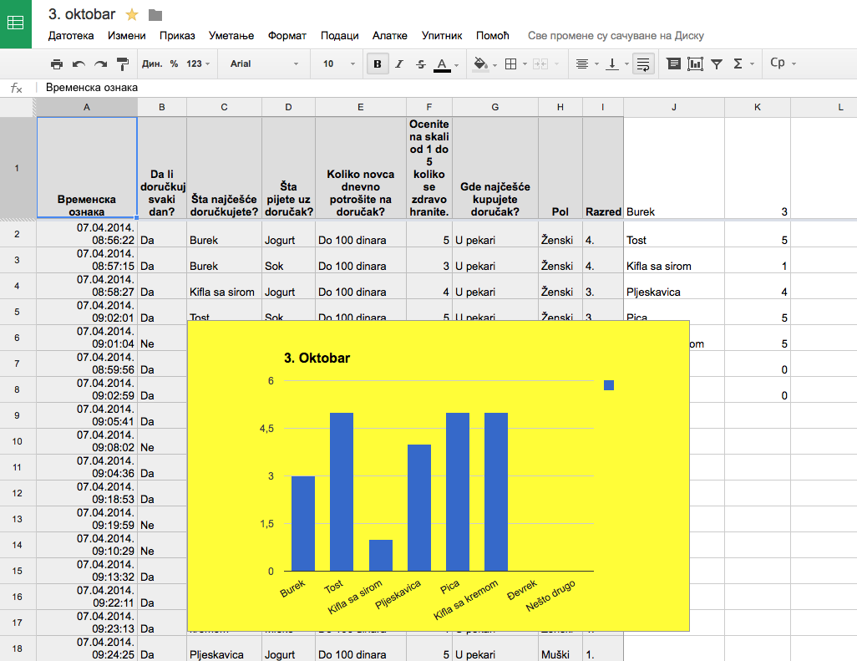
Task: Click the save status text Све промене
Action: click(x=616, y=36)
